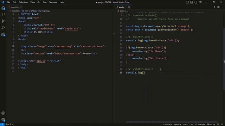The height and width of the screenshot is (126, 225).
Task: Click the '<!DOCTYPE html>' line
Action: [x=28, y=14]
